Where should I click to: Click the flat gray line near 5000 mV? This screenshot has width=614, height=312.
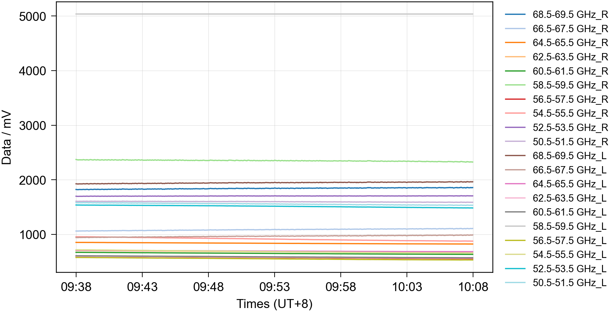tap(274, 14)
